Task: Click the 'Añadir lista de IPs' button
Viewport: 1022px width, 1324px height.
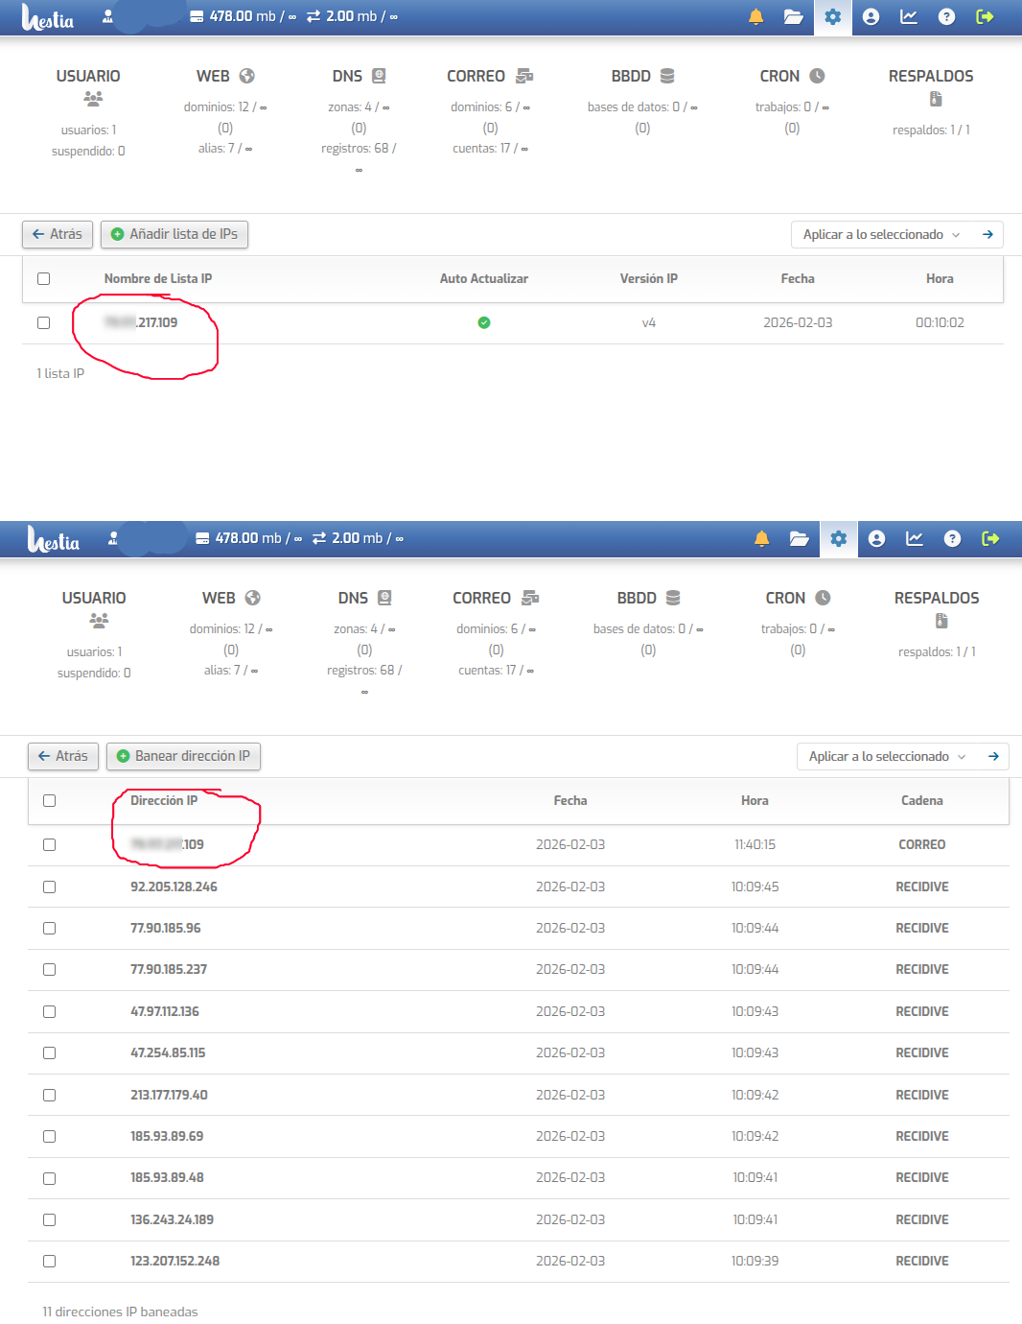Action: 174,235
